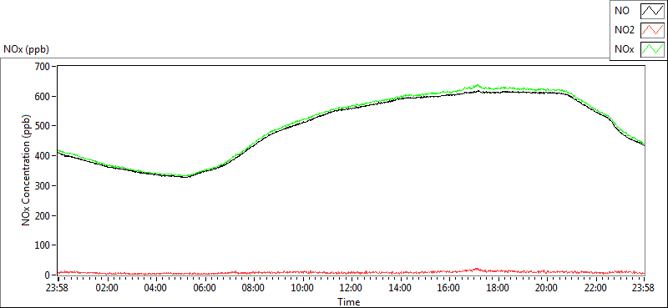Click the 300 y-axis tick label
Image resolution: width=668 pixels, height=308 pixels.
[x=44, y=186]
